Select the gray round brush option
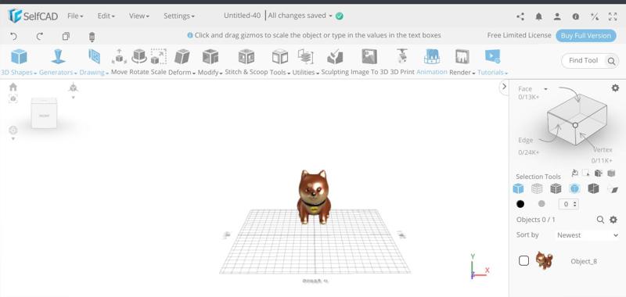The width and height of the screenshot is (626, 297). [x=541, y=204]
